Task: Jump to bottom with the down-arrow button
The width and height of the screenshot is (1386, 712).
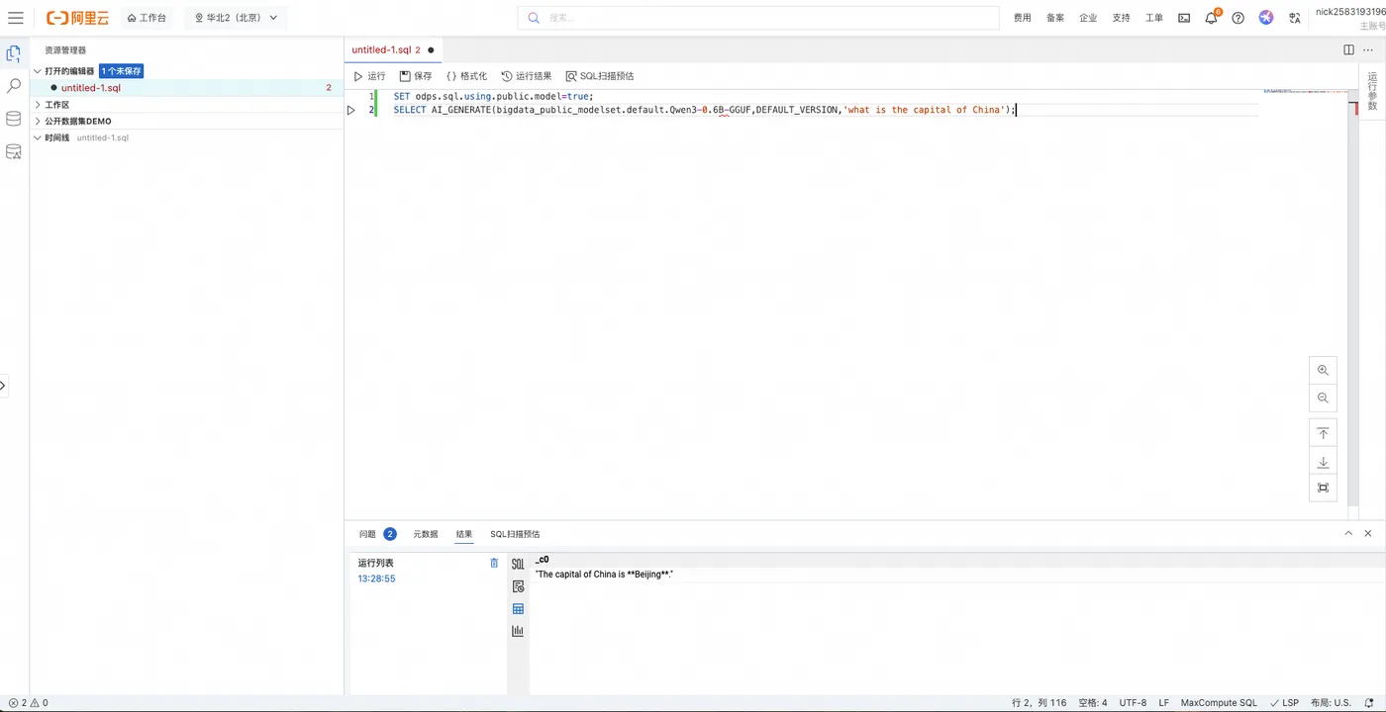Action: (1323, 462)
